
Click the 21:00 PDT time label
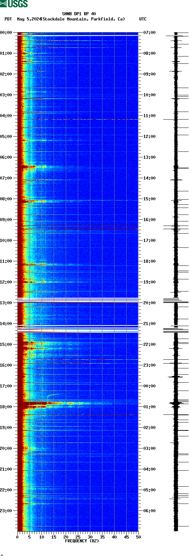(x=6, y=469)
